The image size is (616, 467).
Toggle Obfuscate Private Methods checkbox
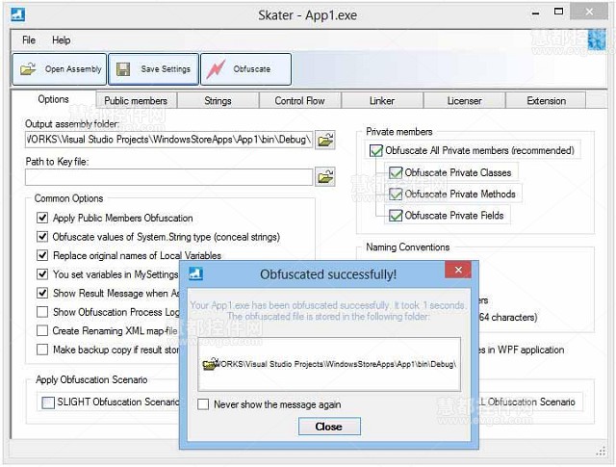tap(396, 194)
